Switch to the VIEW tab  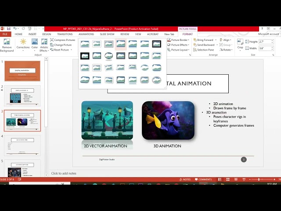pos(138,34)
